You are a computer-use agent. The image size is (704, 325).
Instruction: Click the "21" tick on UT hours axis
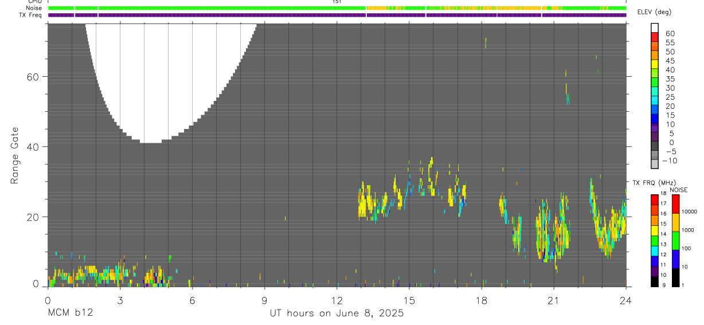[554, 300]
